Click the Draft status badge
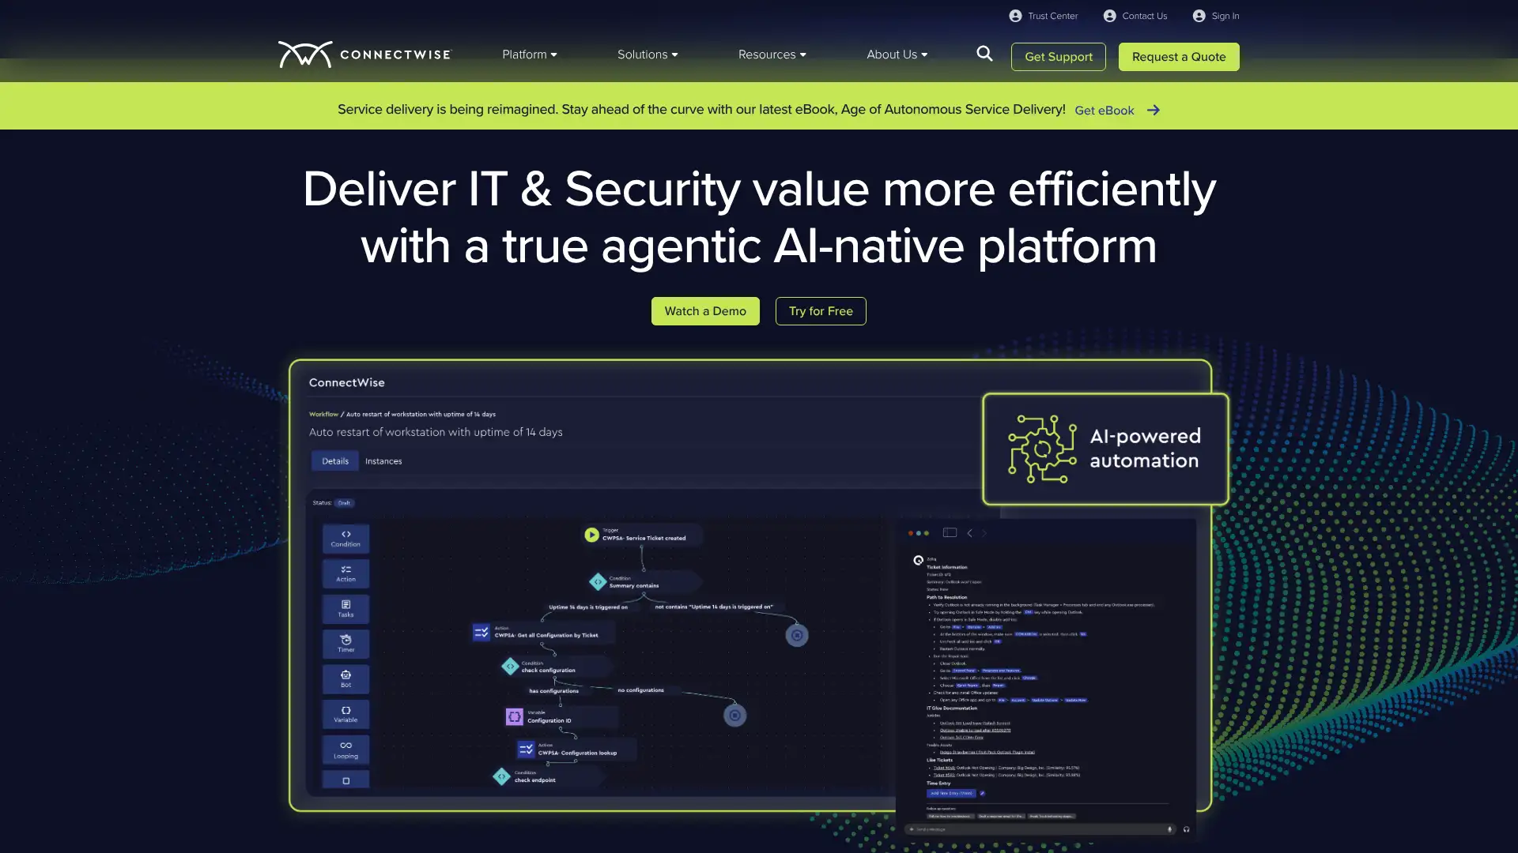1518x853 pixels. pyautogui.click(x=344, y=503)
